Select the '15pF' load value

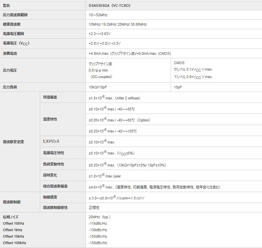pyautogui.click(x=178, y=87)
